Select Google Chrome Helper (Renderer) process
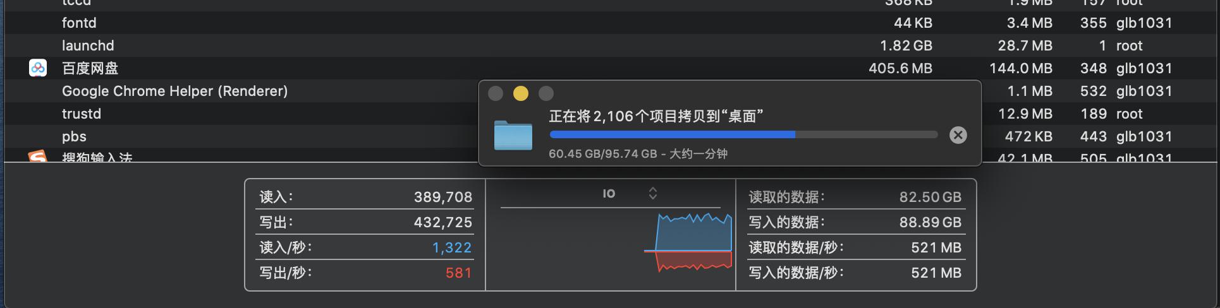The height and width of the screenshot is (308, 1220). pyautogui.click(x=174, y=91)
